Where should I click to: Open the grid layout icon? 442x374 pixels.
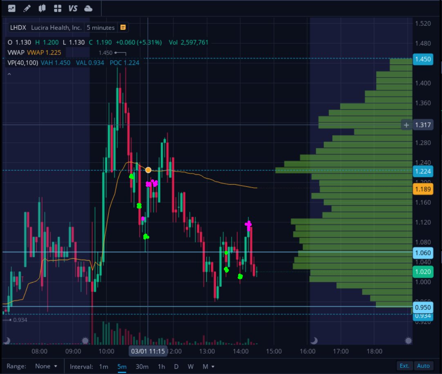coord(58,9)
